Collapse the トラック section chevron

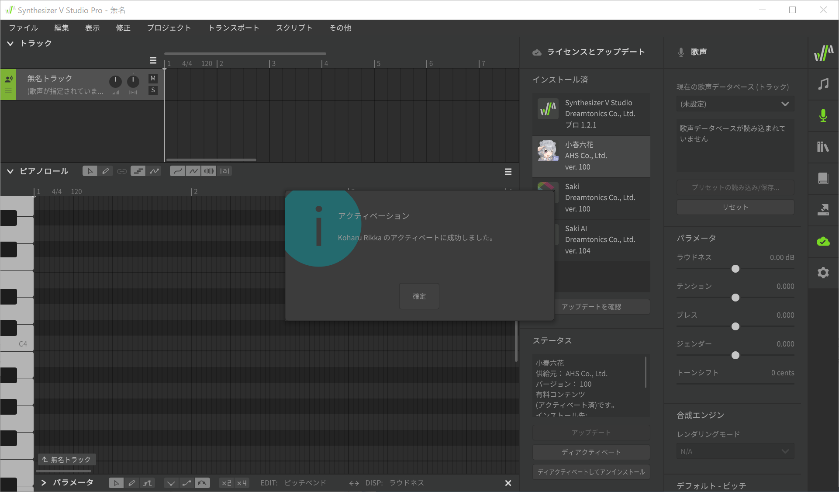point(10,43)
